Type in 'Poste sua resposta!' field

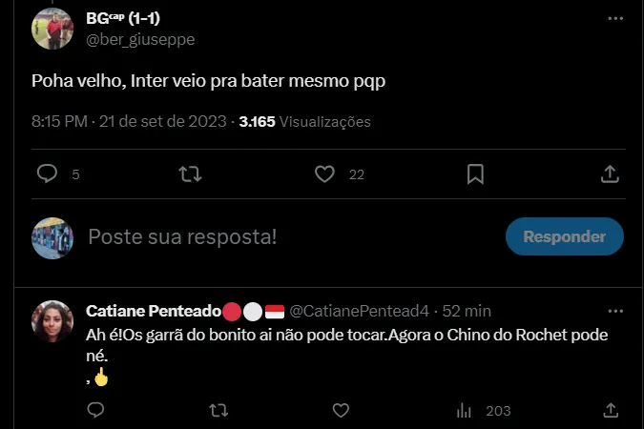[x=286, y=236]
